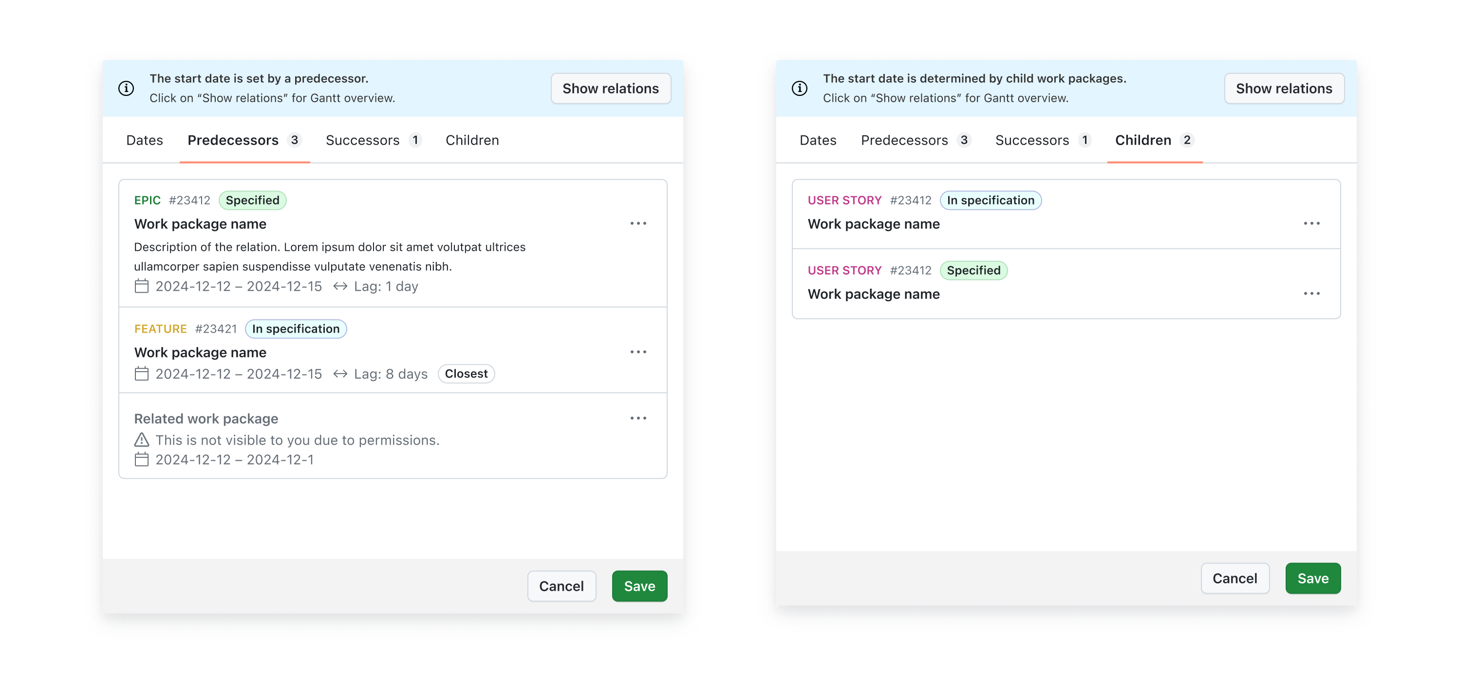Click the calendar icon on the FEATURE dates
The width and height of the screenshot is (1459, 674).
coord(142,373)
